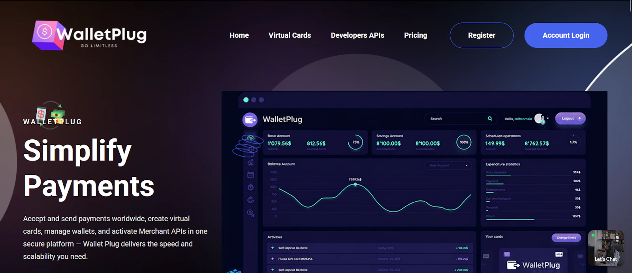Click the 'Hello, rolbromski' greeting text
Image resolution: width=632 pixels, height=273 pixels.
click(x=518, y=119)
